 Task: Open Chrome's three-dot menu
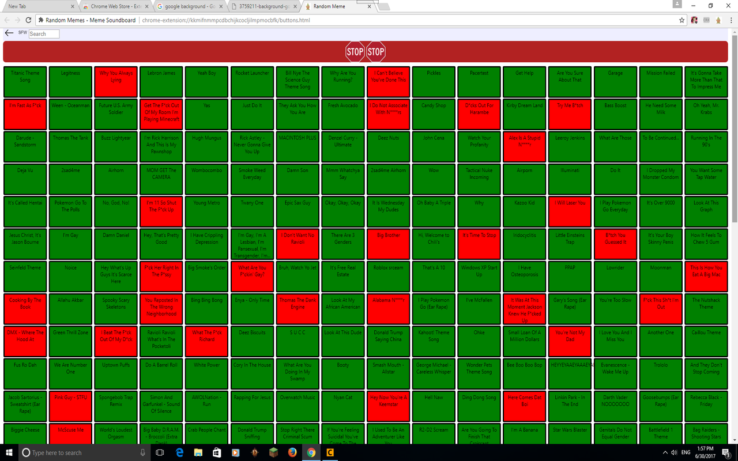click(731, 20)
